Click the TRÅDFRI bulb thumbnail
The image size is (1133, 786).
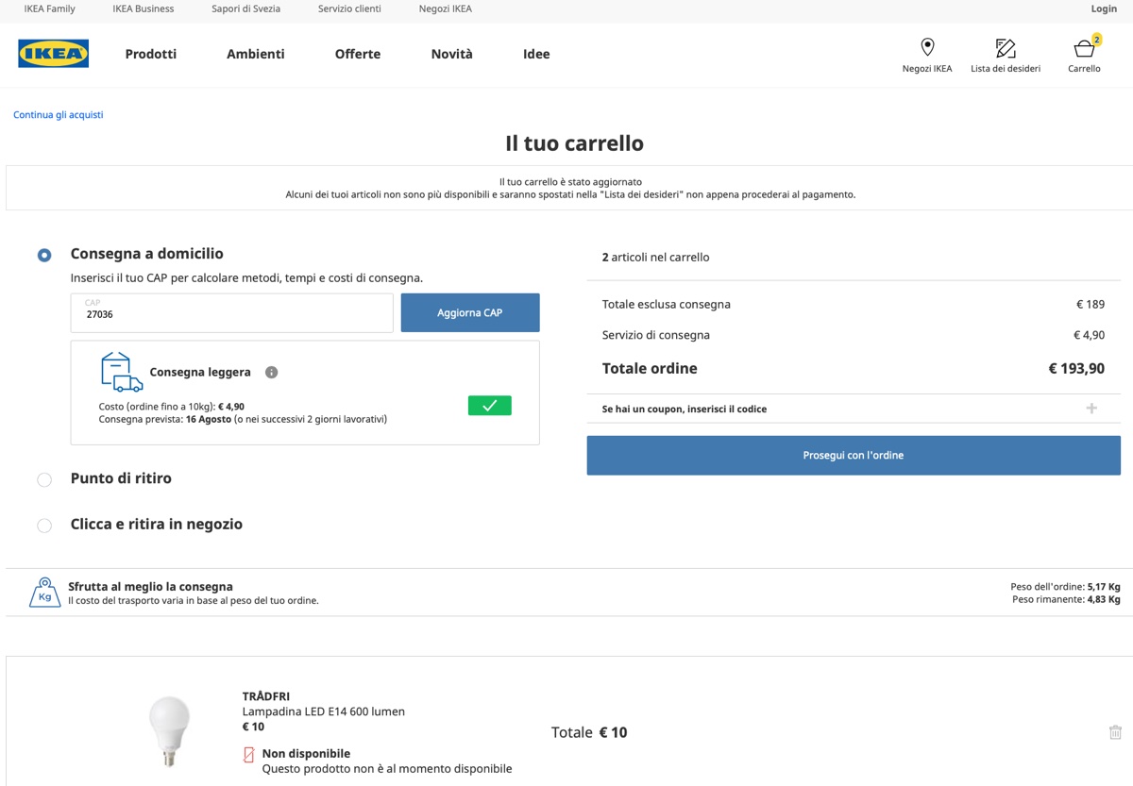click(170, 732)
